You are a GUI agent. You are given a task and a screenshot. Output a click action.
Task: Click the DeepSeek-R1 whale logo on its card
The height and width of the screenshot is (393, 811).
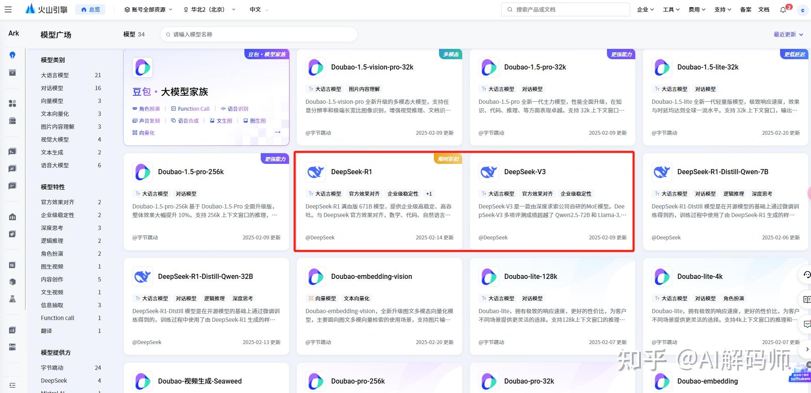pos(315,172)
